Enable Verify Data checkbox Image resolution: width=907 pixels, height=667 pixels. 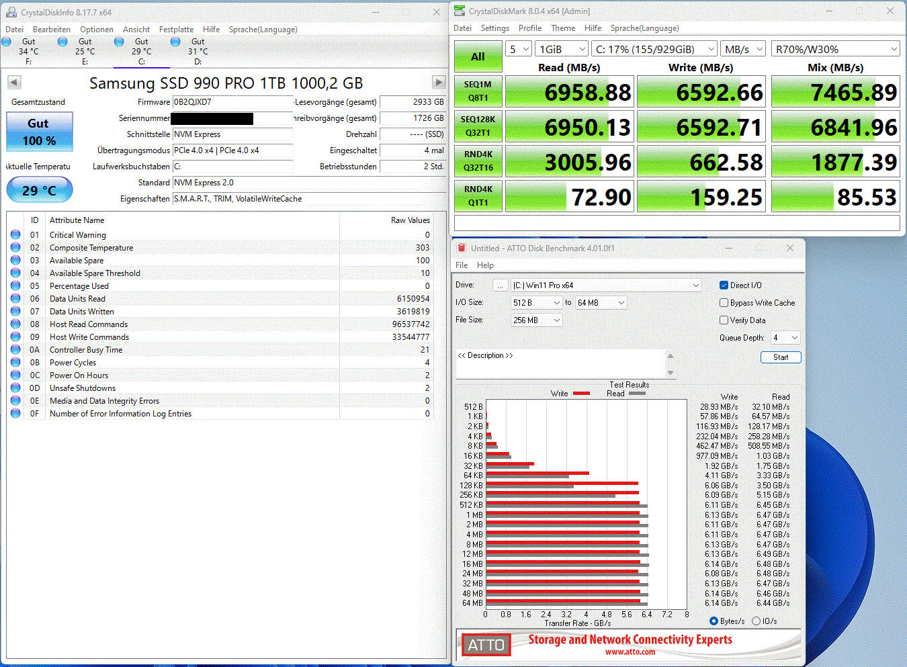724,320
